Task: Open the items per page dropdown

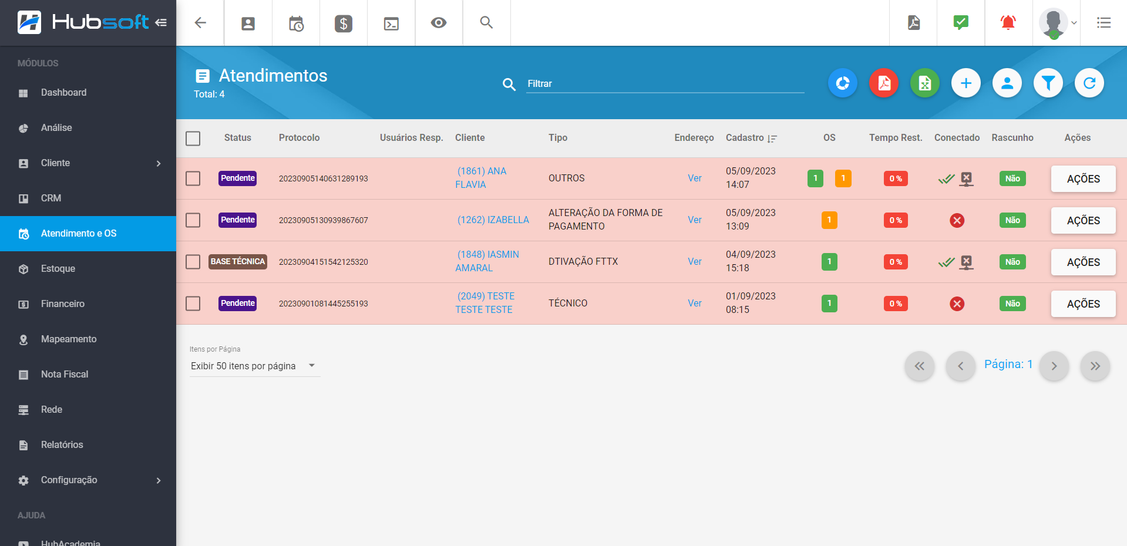Action: click(x=254, y=366)
